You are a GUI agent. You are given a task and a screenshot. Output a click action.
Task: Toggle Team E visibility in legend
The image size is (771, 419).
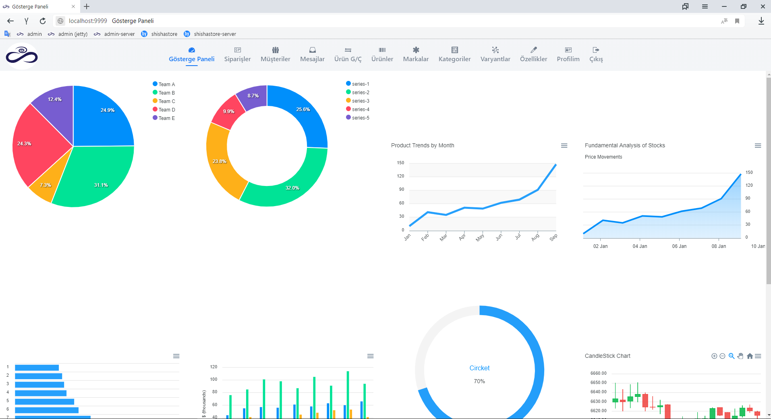point(164,118)
